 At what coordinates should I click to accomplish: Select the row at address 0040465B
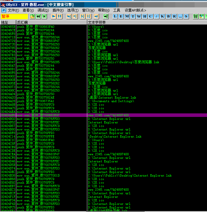click(103, 27)
